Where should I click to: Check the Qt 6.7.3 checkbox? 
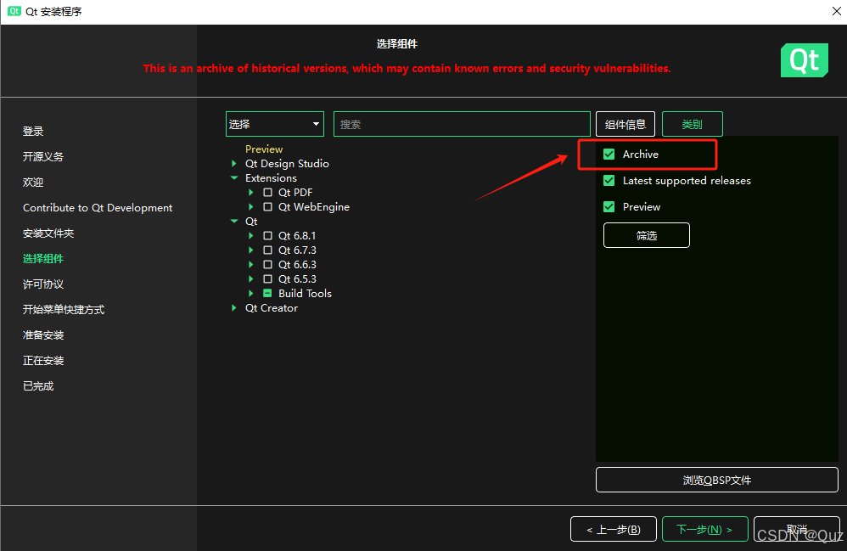[x=267, y=250]
